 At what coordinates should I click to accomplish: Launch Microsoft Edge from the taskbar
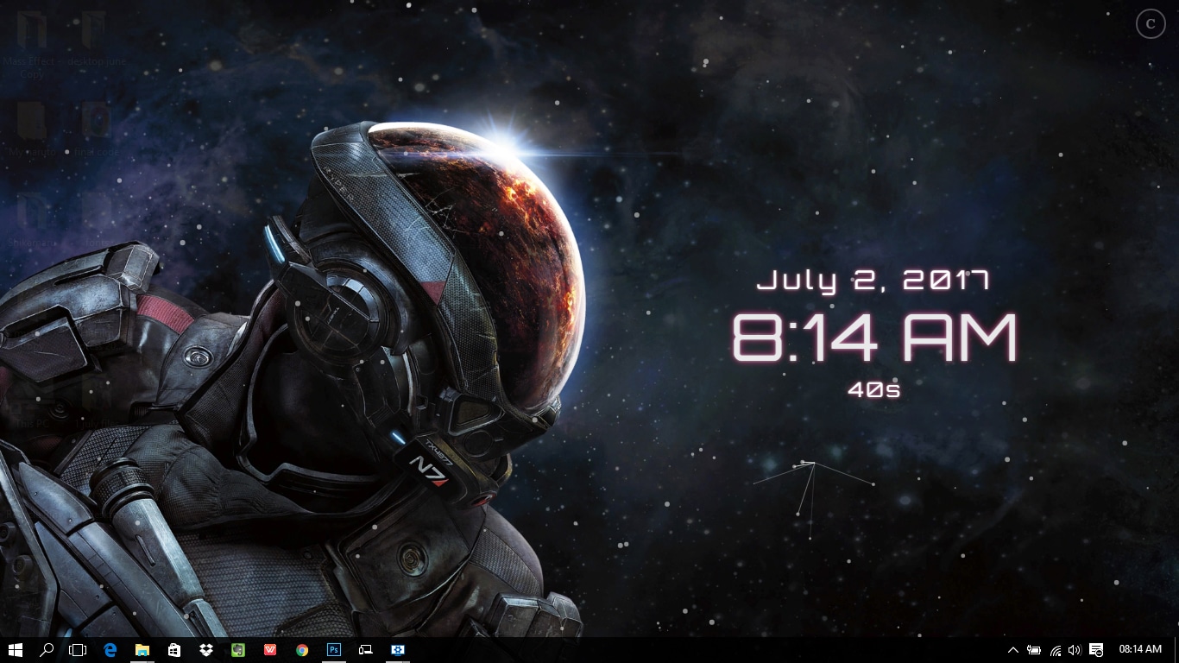tap(110, 650)
